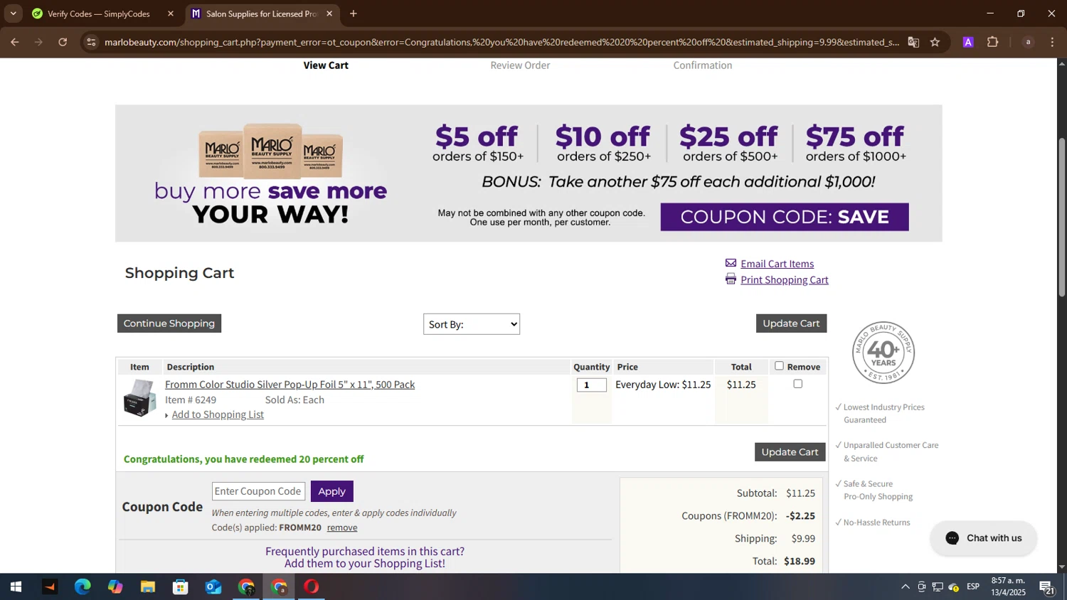1067x600 pixels.
Task: Click the top Update Cart button
Action: (x=791, y=323)
